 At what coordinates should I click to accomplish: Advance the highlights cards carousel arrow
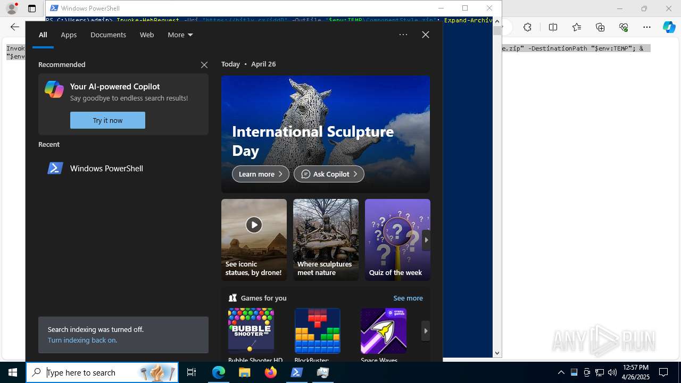pos(426,240)
